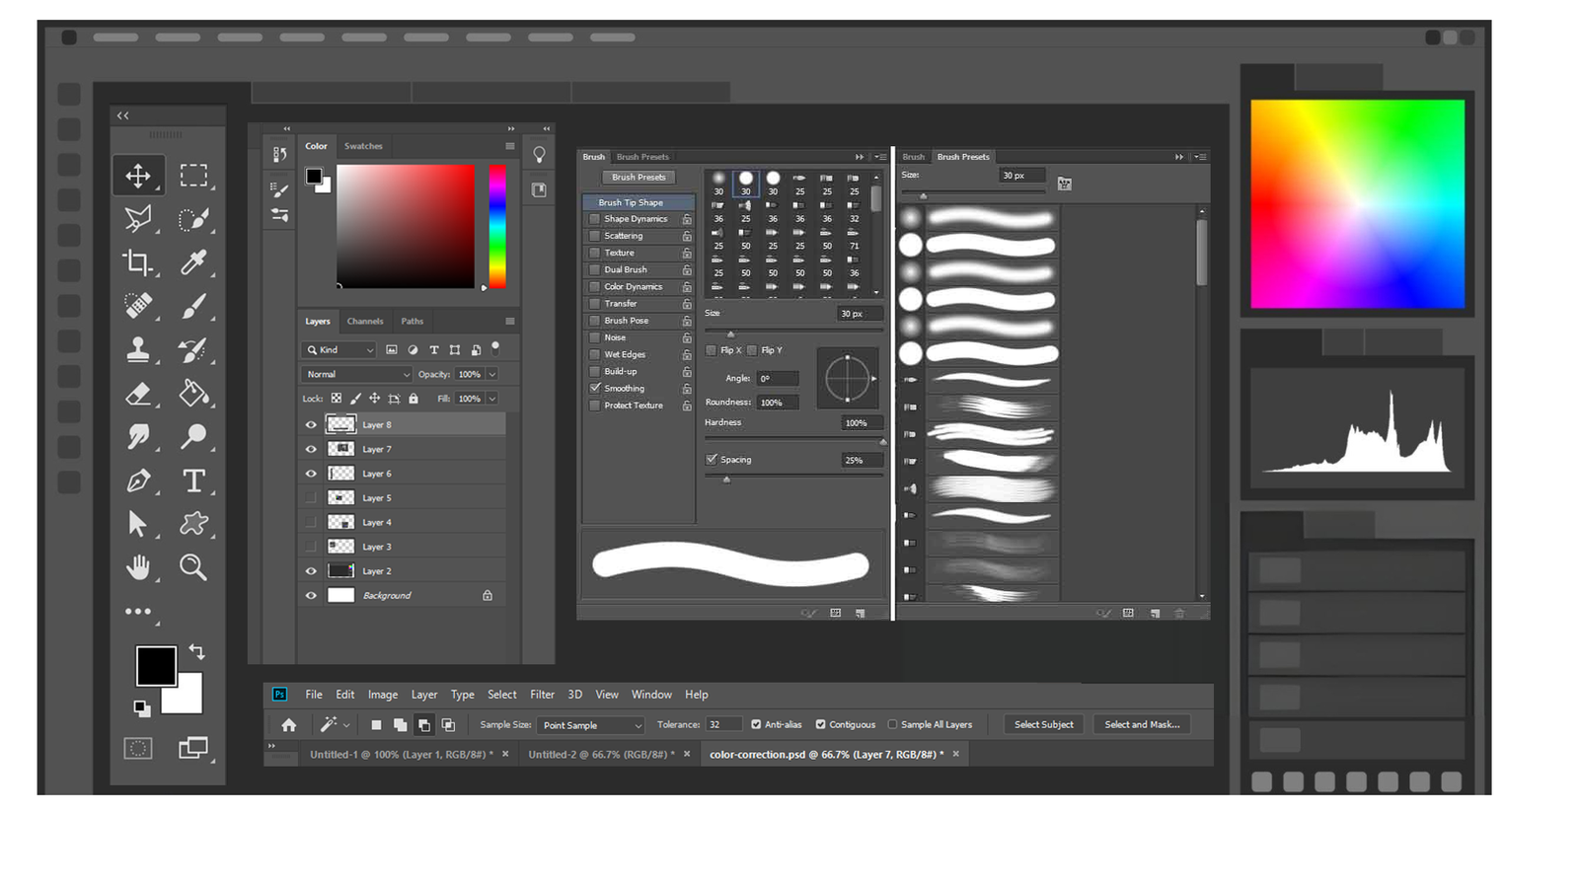This screenshot has width=1579, height=888.
Task: Disable the Smoothing checkbox
Action: (x=595, y=388)
